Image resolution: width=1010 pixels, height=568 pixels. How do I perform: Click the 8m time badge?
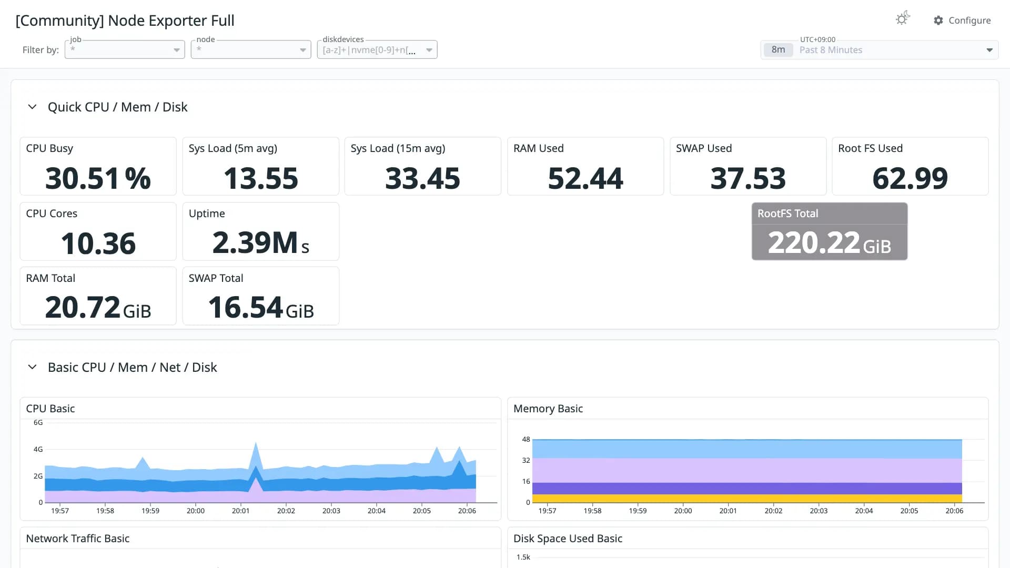click(x=778, y=50)
